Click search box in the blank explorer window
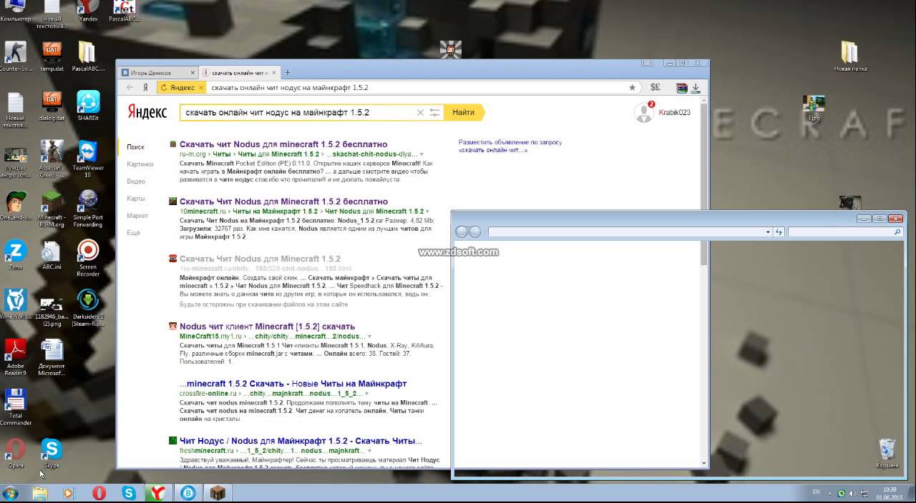 pos(844,232)
